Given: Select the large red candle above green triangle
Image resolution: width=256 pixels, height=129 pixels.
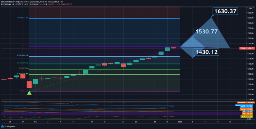Looking at the screenshot, I should click(x=29, y=84).
